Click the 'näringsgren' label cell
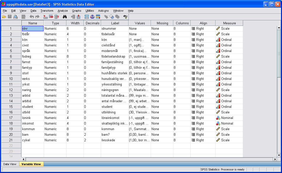 (x=115, y=90)
